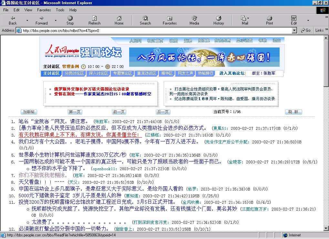Open 进入其他论坛 link
This screenshot has width=329, height=239.
232,73
